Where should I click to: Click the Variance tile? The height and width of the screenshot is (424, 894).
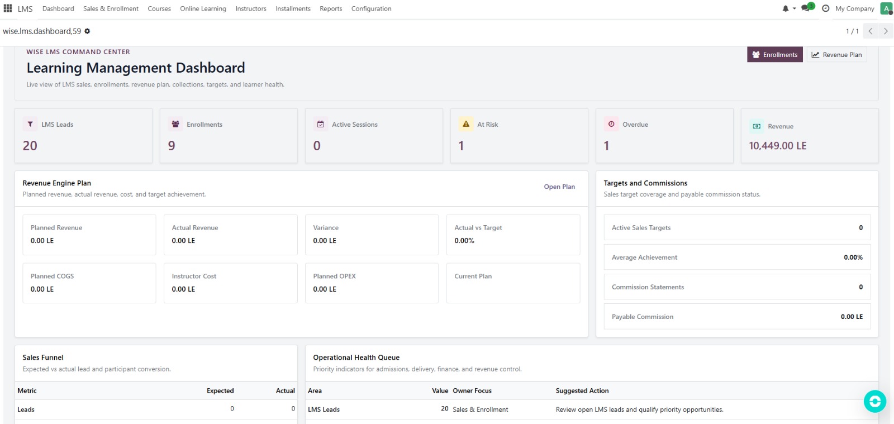coord(372,235)
